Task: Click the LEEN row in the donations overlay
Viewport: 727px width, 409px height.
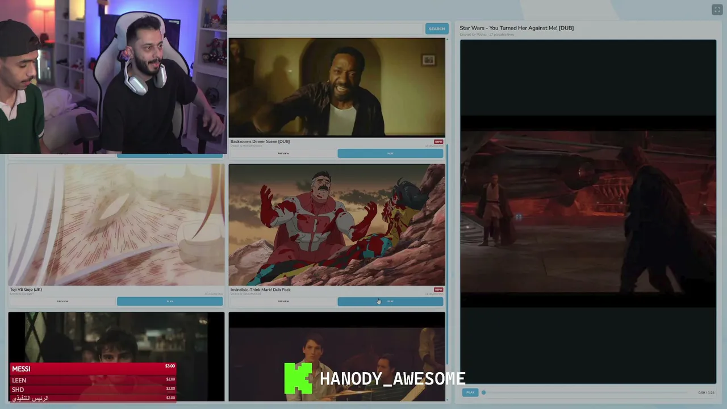Action: click(94, 380)
